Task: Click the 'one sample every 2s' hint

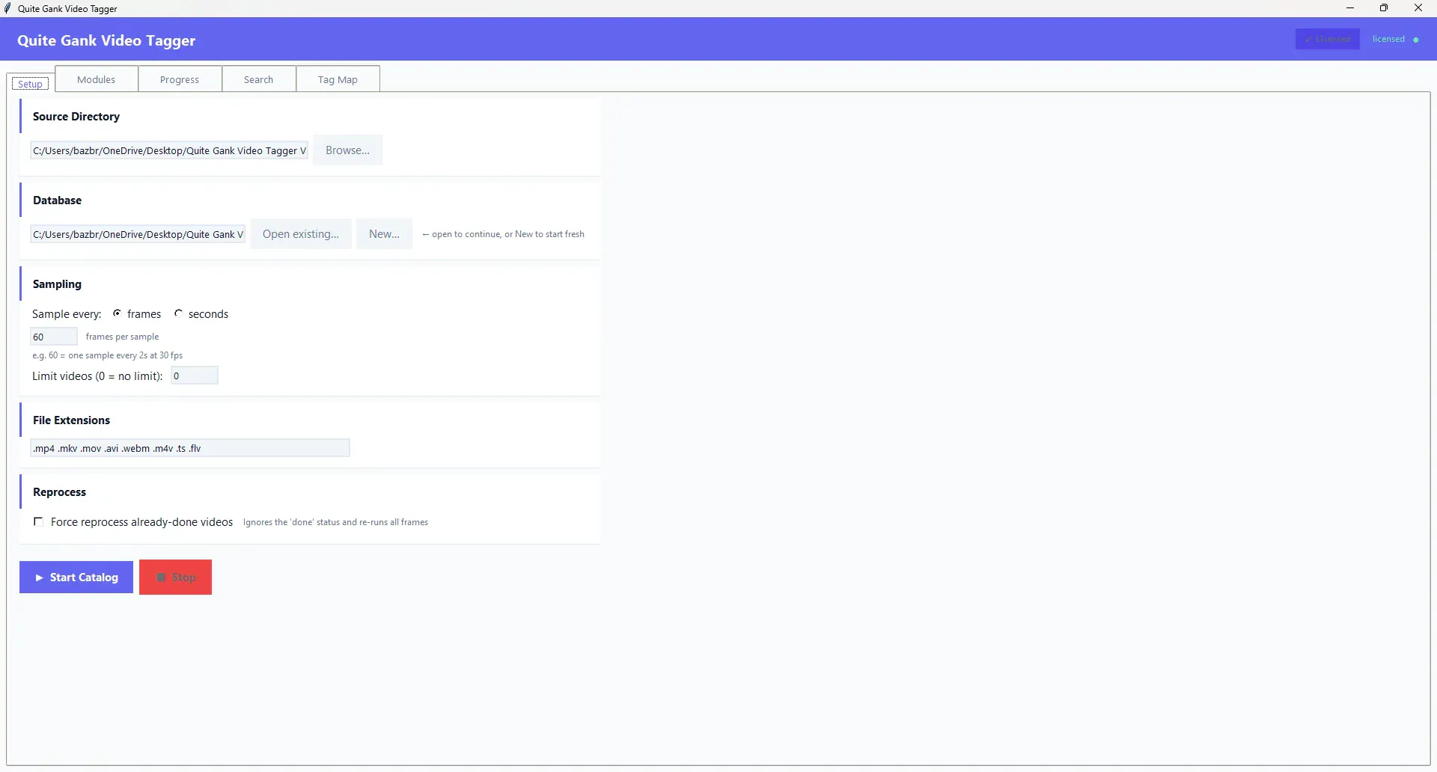Action: [108, 355]
